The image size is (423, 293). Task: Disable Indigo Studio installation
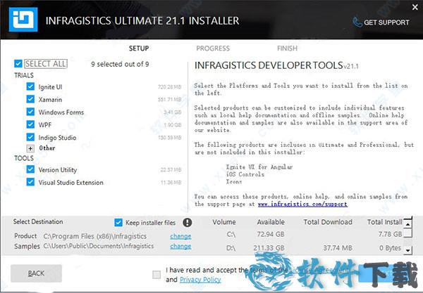pos(30,137)
